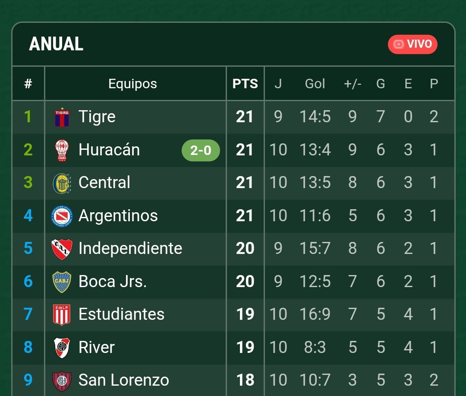Select the +/- goal difference header
The height and width of the screenshot is (396, 466).
tap(353, 84)
